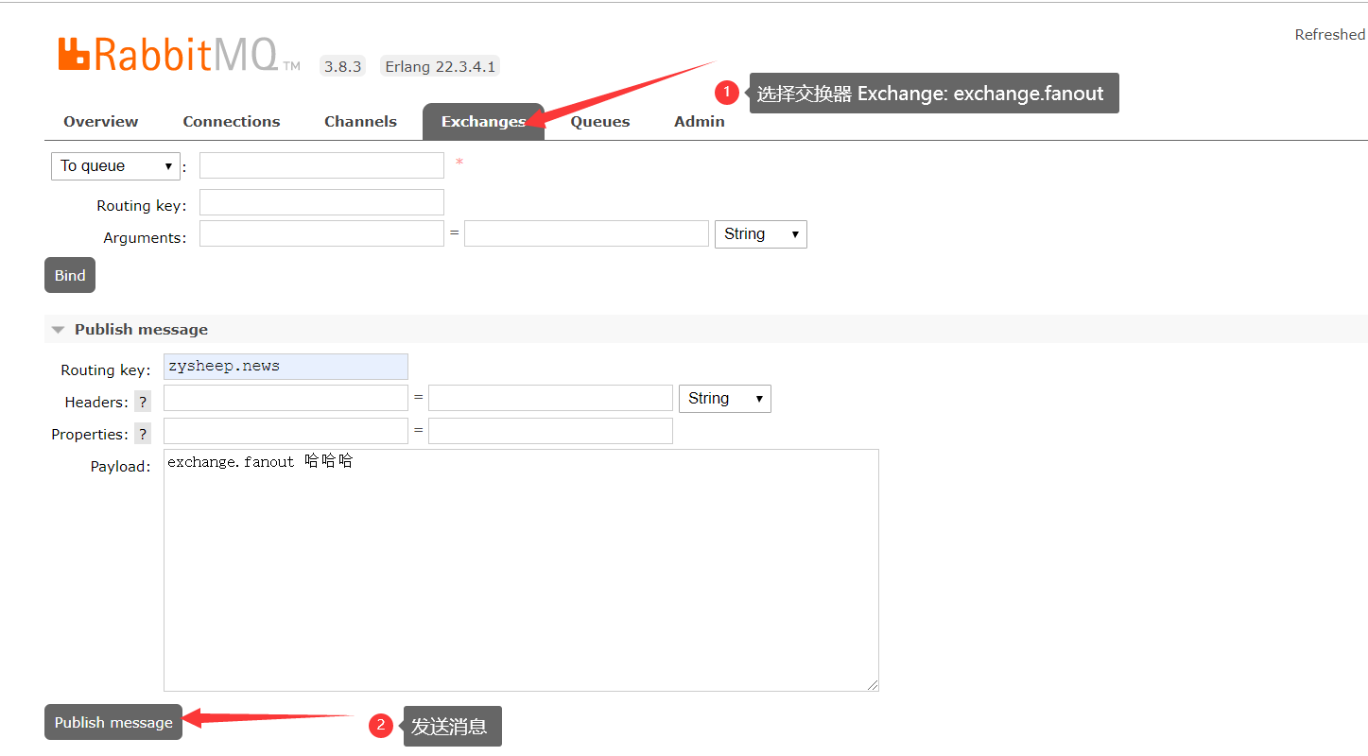Switch to the Overview tab
The image size is (1368, 756).
coord(101,121)
